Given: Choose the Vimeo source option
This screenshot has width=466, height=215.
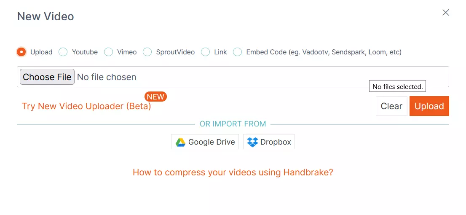Looking at the screenshot, I should [x=108, y=52].
